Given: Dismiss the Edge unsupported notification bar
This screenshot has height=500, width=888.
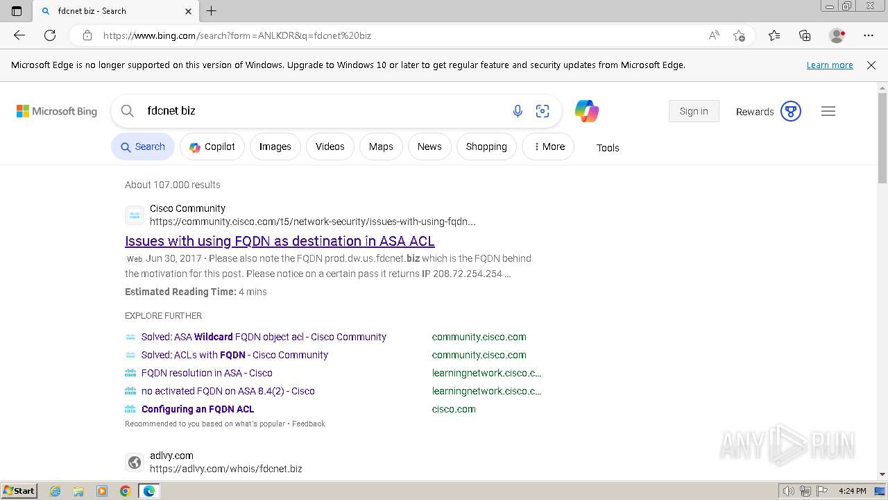Looking at the screenshot, I should (x=871, y=65).
